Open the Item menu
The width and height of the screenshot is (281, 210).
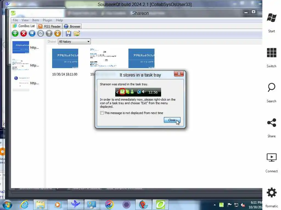[35, 20]
